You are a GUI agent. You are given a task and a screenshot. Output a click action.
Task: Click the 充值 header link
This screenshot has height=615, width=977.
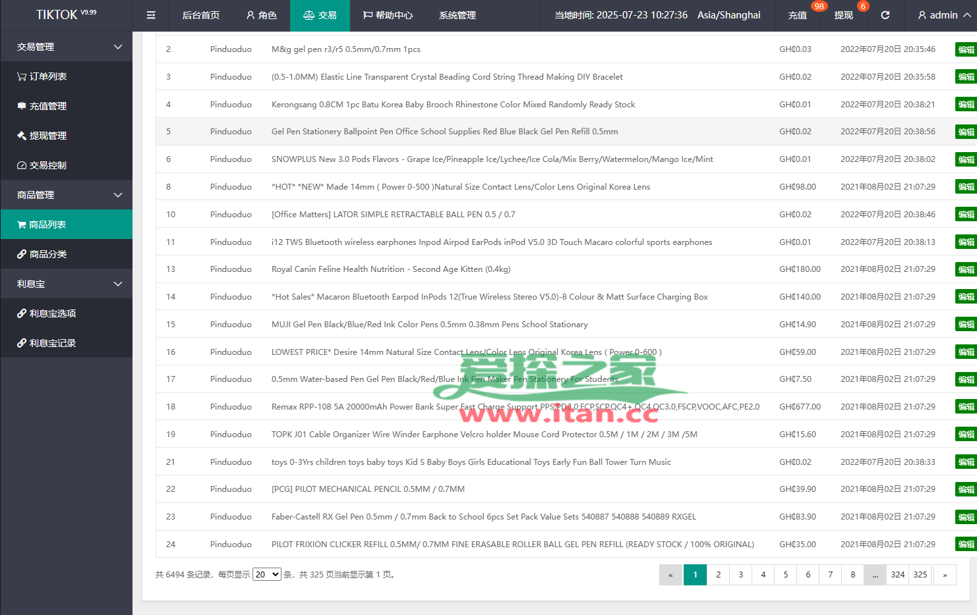tap(798, 15)
